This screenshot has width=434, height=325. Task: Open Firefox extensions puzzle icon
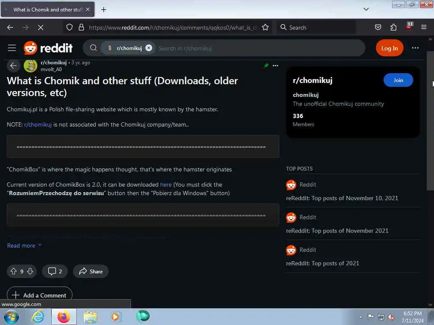[393, 27]
